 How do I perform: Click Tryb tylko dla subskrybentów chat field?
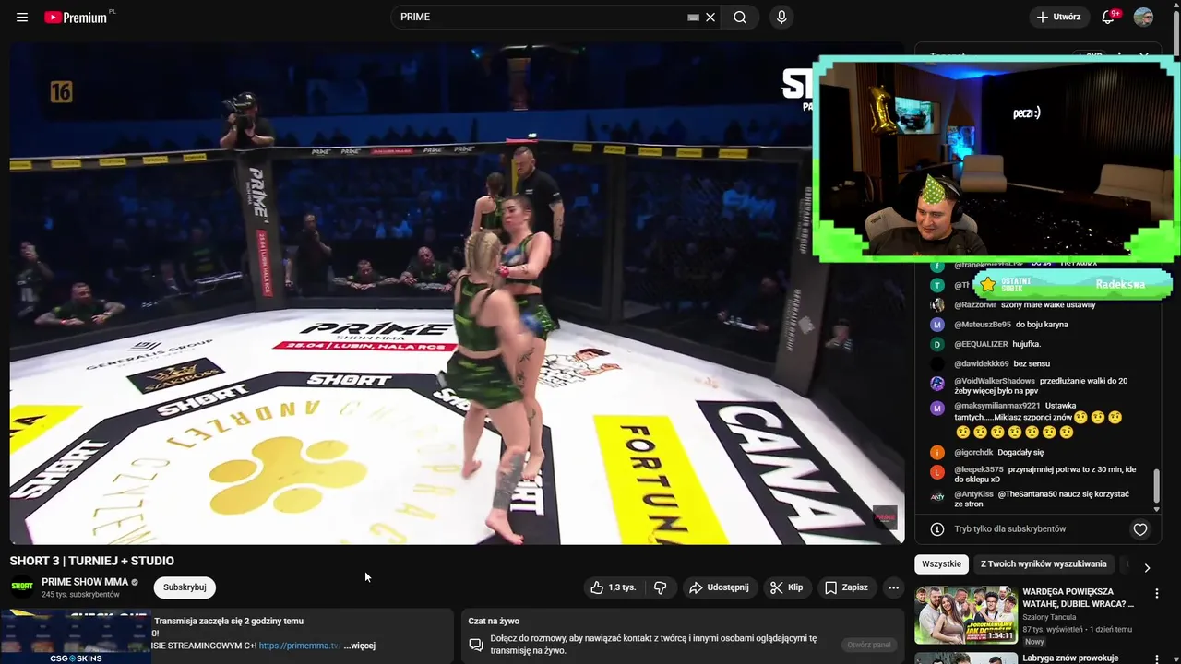point(1010,529)
